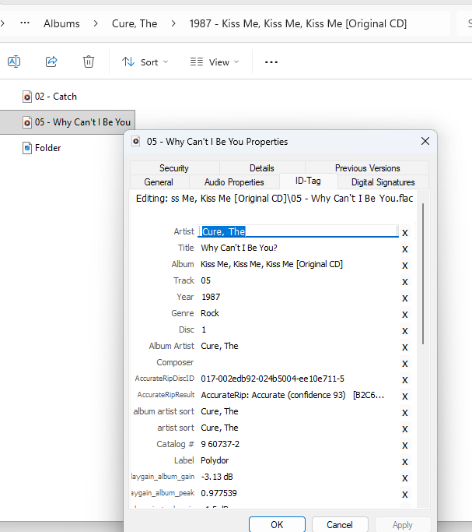The width and height of the screenshot is (472, 532).
Task: Clear the Genre tag with its X
Action: (404, 314)
